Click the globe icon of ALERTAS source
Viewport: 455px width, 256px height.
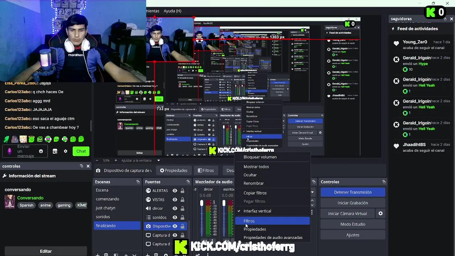coord(148,191)
